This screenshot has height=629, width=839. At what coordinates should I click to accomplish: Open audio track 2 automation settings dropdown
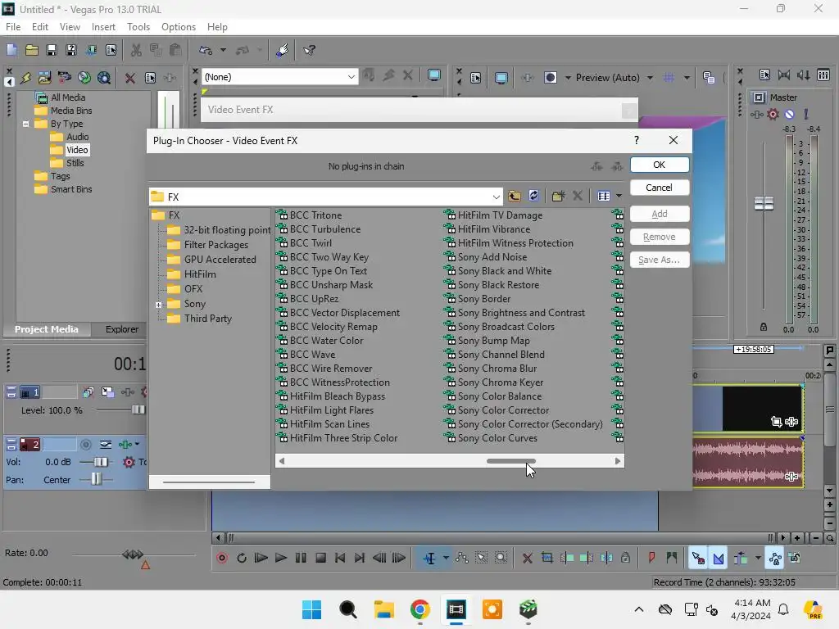point(137,444)
